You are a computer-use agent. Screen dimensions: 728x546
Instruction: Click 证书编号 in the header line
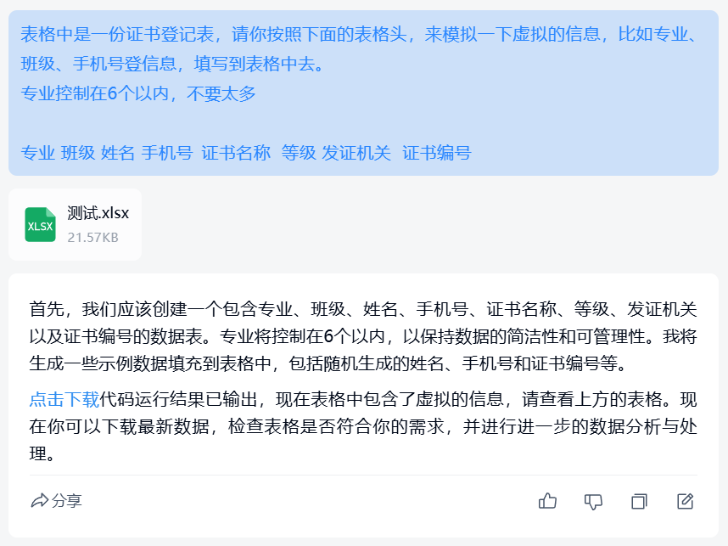tap(436, 153)
